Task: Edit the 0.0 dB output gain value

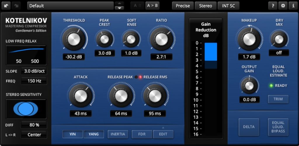Action: [249, 100]
